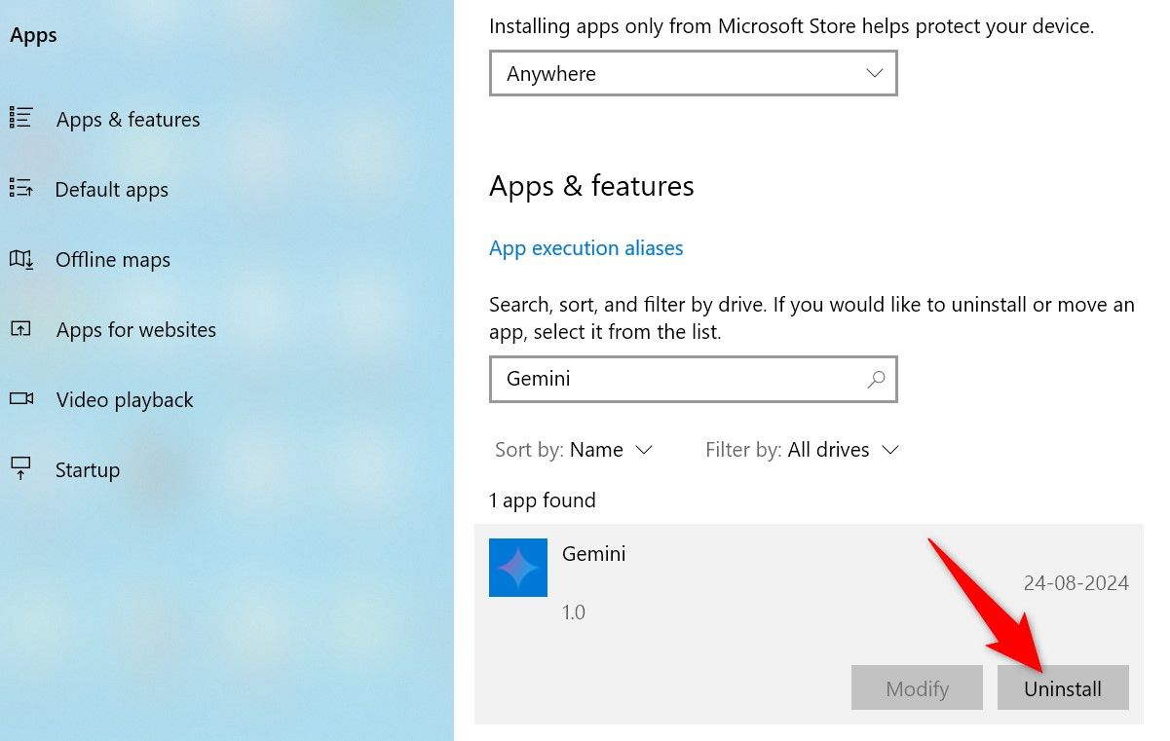Image resolution: width=1170 pixels, height=741 pixels.
Task: Click the Offline maps map icon
Action: [21, 259]
